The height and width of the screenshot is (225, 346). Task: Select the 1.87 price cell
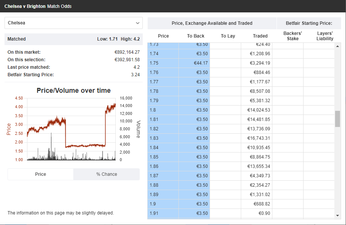pyautogui.click(x=163, y=175)
